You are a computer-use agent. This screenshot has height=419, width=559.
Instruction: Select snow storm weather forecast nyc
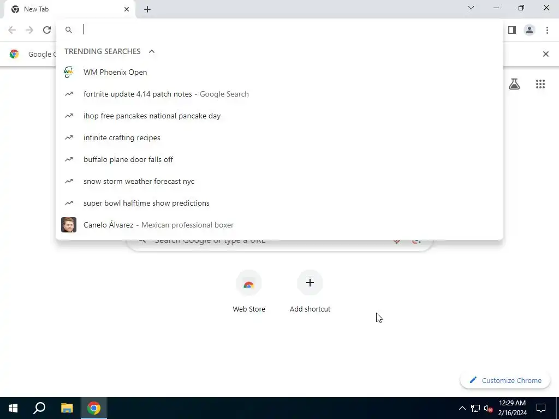coord(279,181)
